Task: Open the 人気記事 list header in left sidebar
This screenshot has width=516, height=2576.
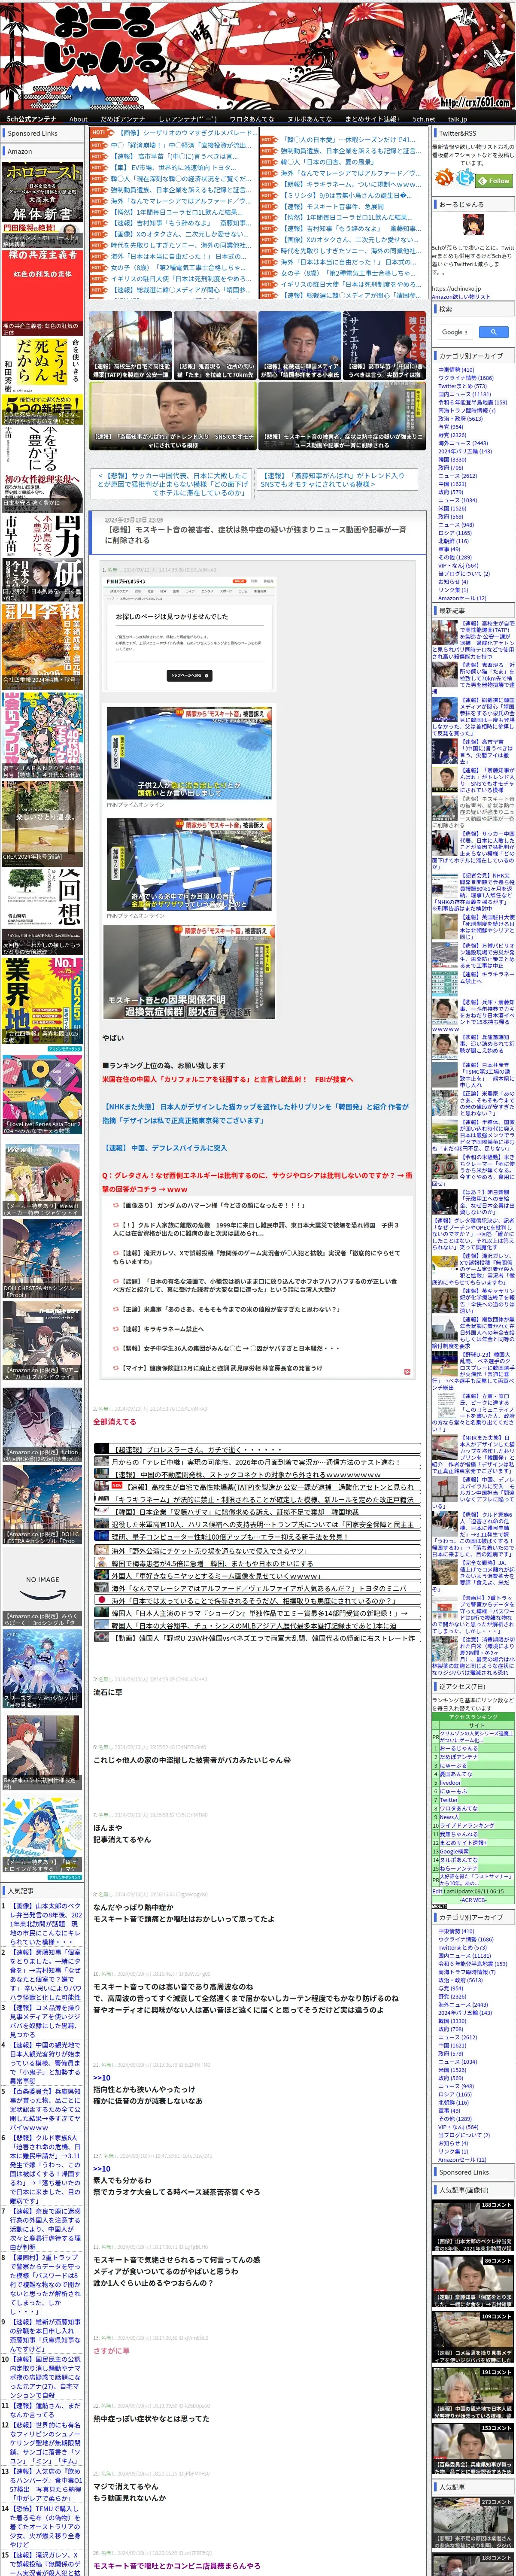Action: 42,1891
